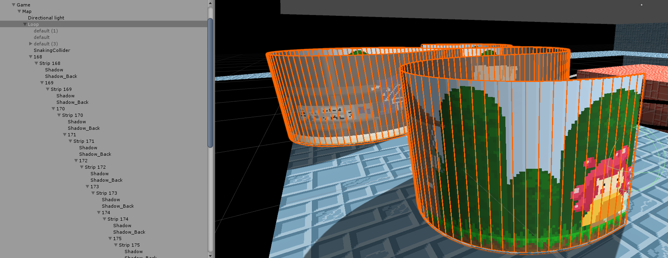Select Shadow under Strip 169
This screenshot has height=258, width=668.
[x=66, y=96]
